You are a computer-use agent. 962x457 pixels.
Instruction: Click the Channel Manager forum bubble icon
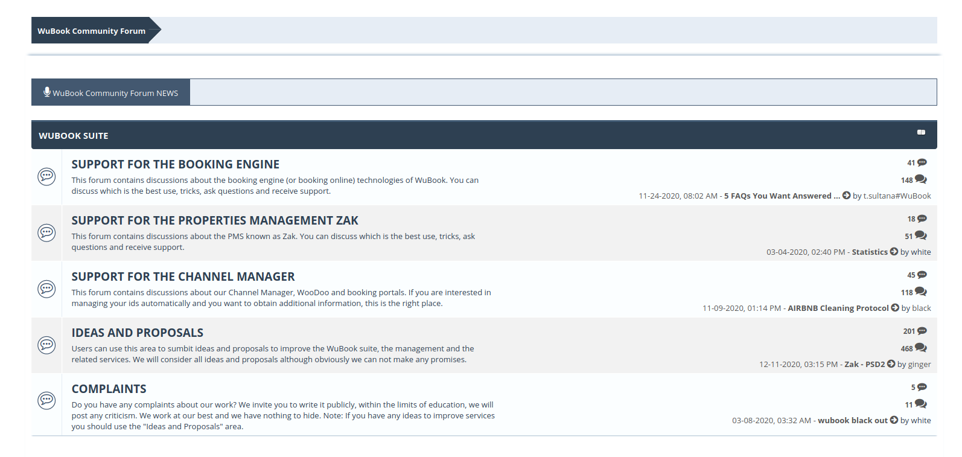click(x=46, y=289)
